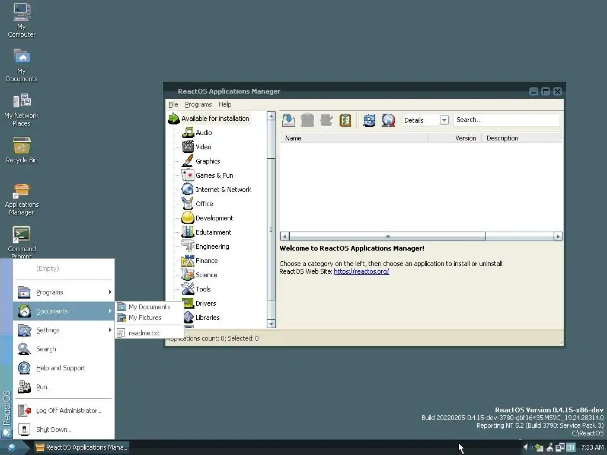Click Documents entry in Start menu
Screen dimensions: 607x455
pos(64,311)
